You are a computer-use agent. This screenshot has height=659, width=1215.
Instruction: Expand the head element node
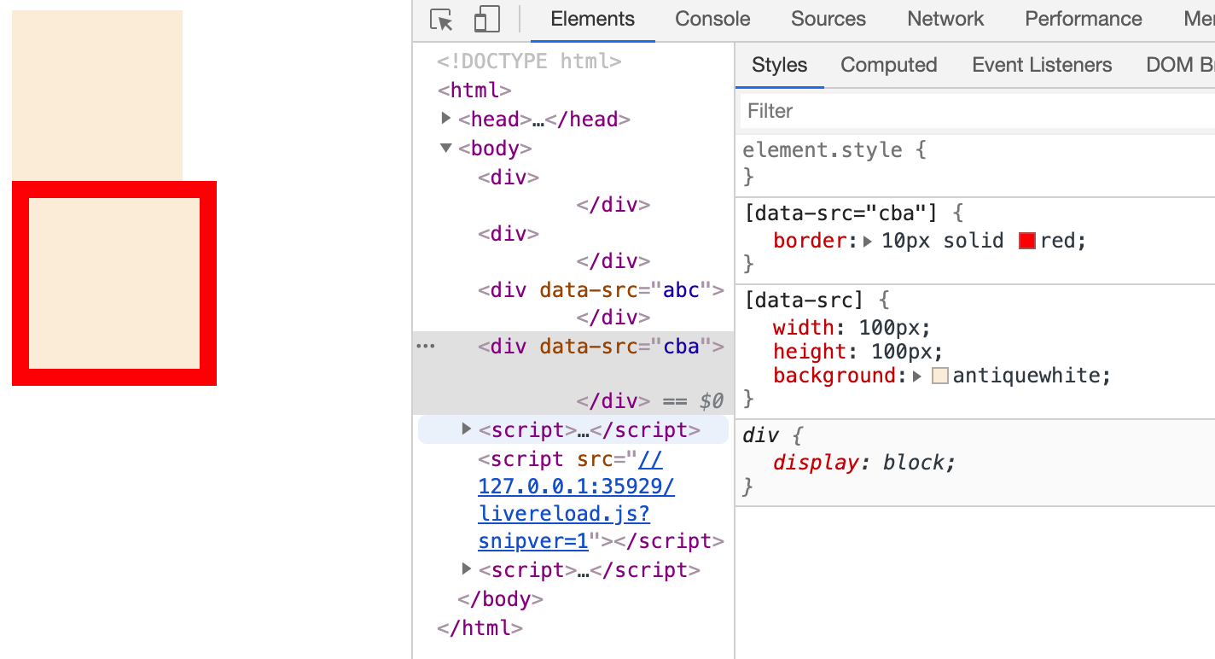(446, 119)
